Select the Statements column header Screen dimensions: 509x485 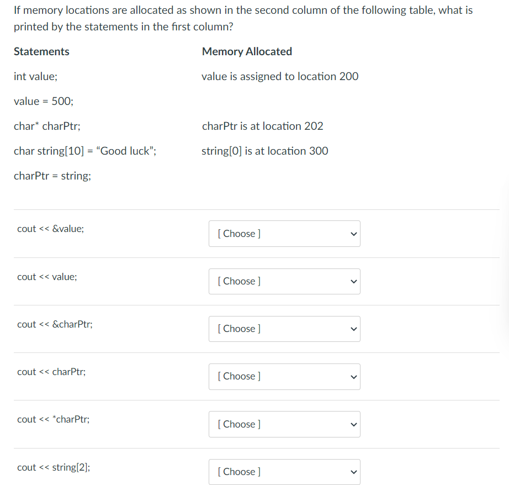[x=41, y=51]
